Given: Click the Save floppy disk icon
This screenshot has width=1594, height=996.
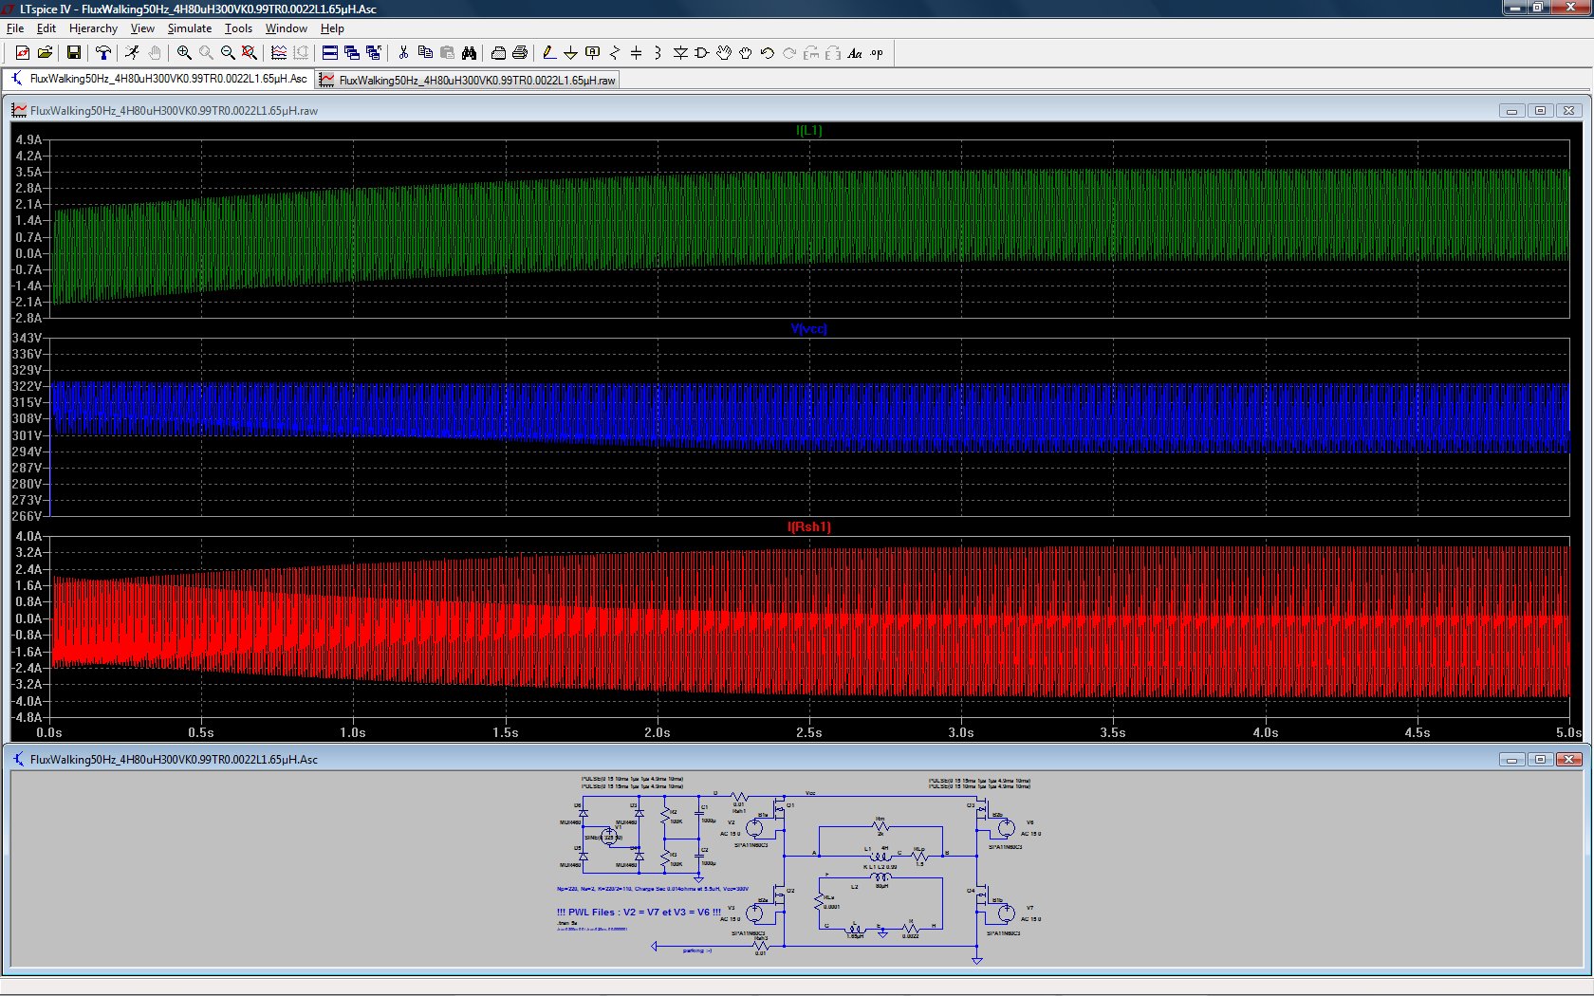Looking at the screenshot, I should 73,53.
